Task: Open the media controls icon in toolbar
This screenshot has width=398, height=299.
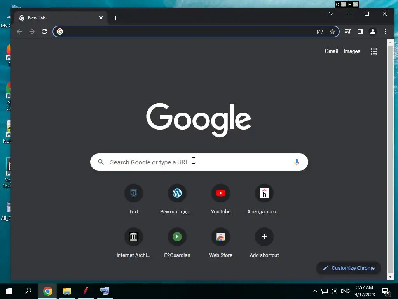Action: [348, 32]
